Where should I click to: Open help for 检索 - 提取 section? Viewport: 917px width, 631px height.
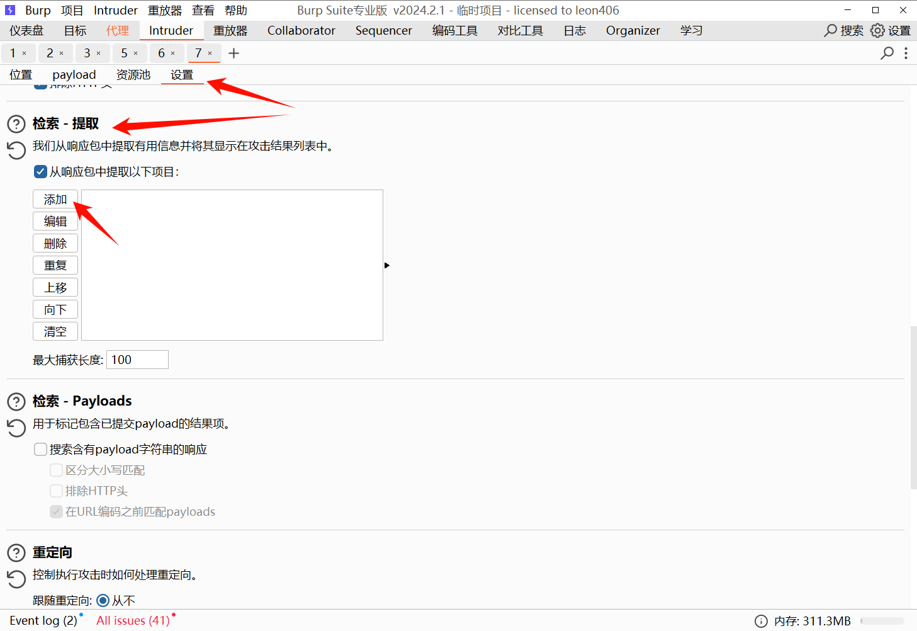pyautogui.click(x=16, y=123)
